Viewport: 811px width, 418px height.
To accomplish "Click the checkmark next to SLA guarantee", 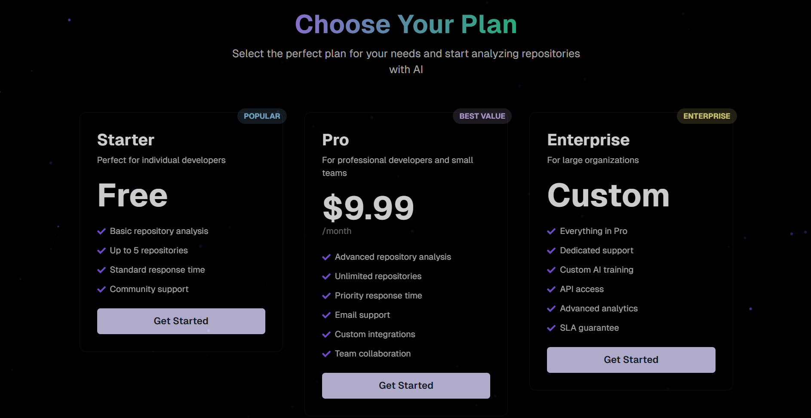I will 551,328.
